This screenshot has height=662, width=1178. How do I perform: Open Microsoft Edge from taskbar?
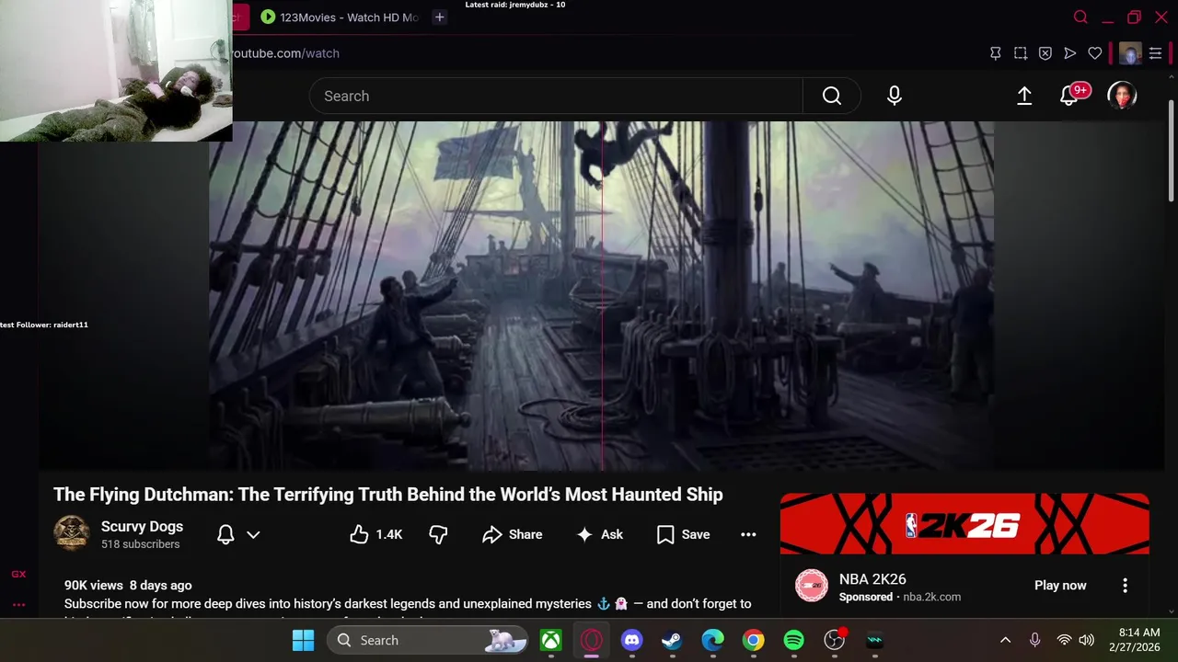click(x=712, y=640)
